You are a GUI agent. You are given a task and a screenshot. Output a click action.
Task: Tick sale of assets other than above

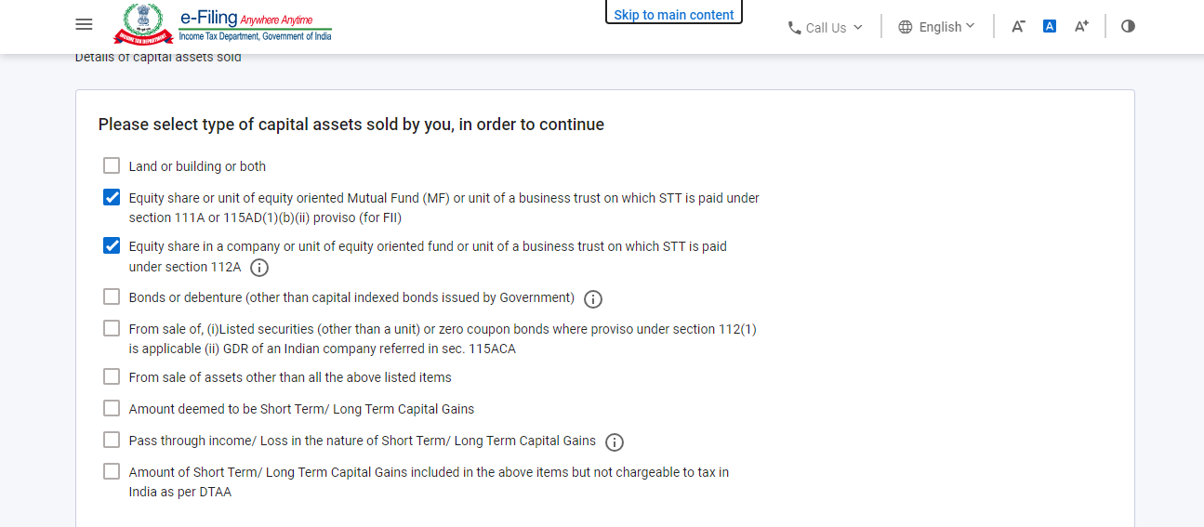coord(112,376)
